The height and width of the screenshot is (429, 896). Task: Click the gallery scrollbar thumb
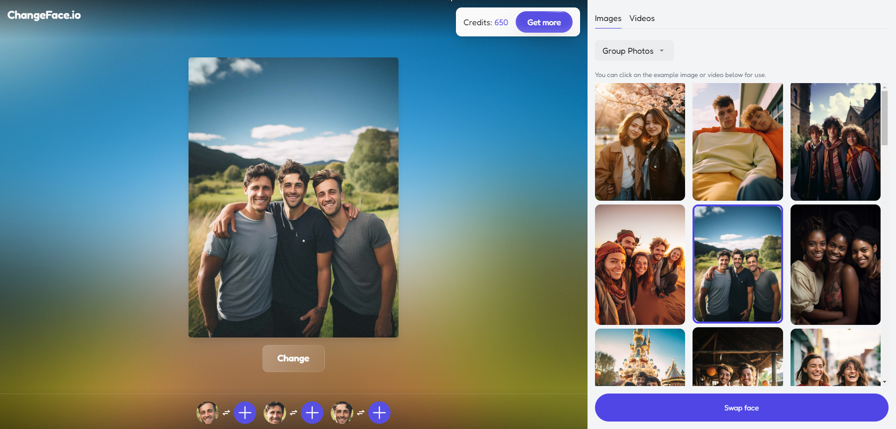coord(884,118)
